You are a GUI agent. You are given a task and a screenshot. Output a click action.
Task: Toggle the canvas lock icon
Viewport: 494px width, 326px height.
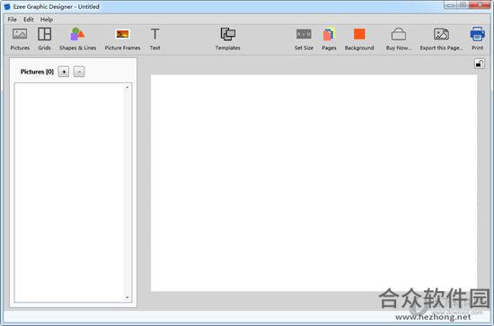tap(480, 64)
